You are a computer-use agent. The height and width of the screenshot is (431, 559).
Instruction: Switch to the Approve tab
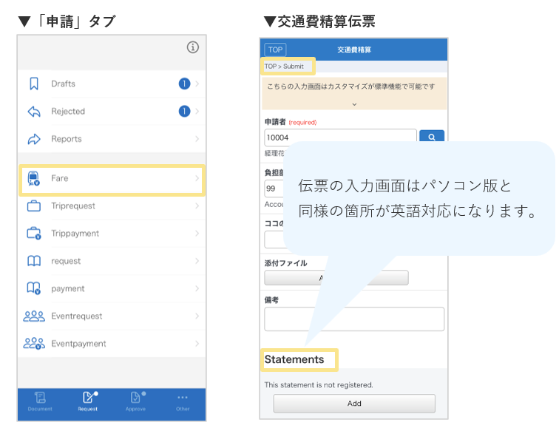point(135,401)
